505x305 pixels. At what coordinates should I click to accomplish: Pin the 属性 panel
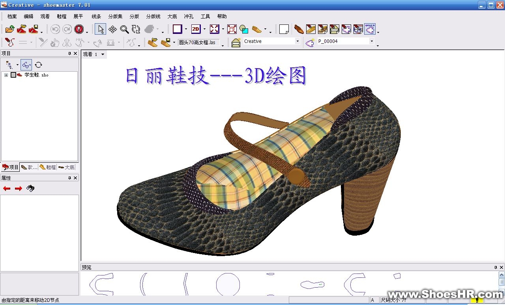(x=69, y=178)
